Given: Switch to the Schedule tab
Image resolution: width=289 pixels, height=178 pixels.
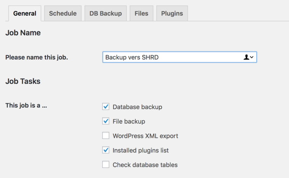Looking at the screenshot, I should [x=63, y=14].
